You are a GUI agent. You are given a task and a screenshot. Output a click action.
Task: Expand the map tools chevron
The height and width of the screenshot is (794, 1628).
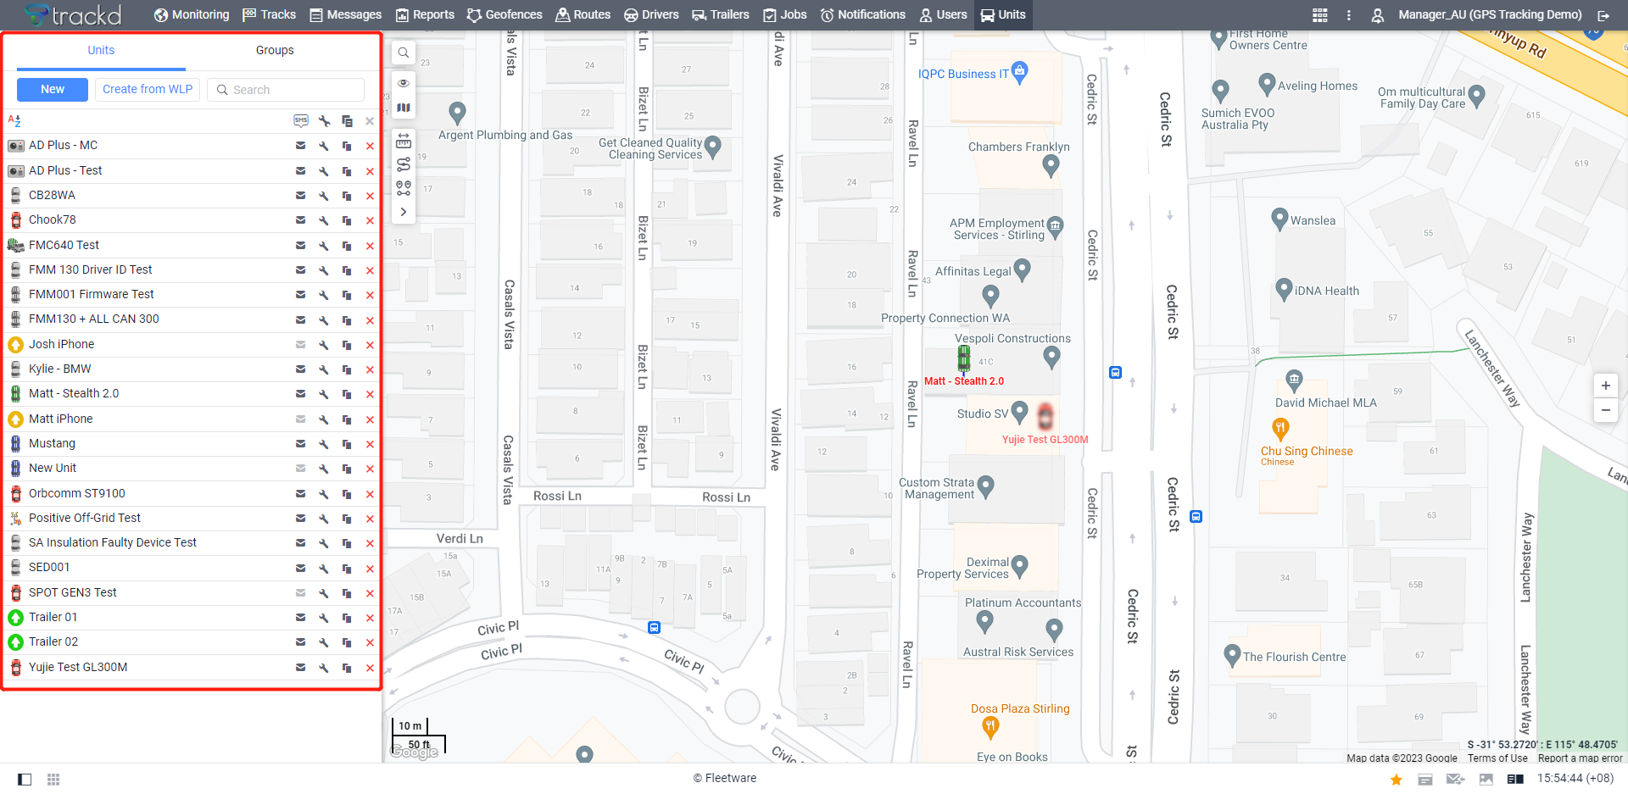tap(404, 212)
